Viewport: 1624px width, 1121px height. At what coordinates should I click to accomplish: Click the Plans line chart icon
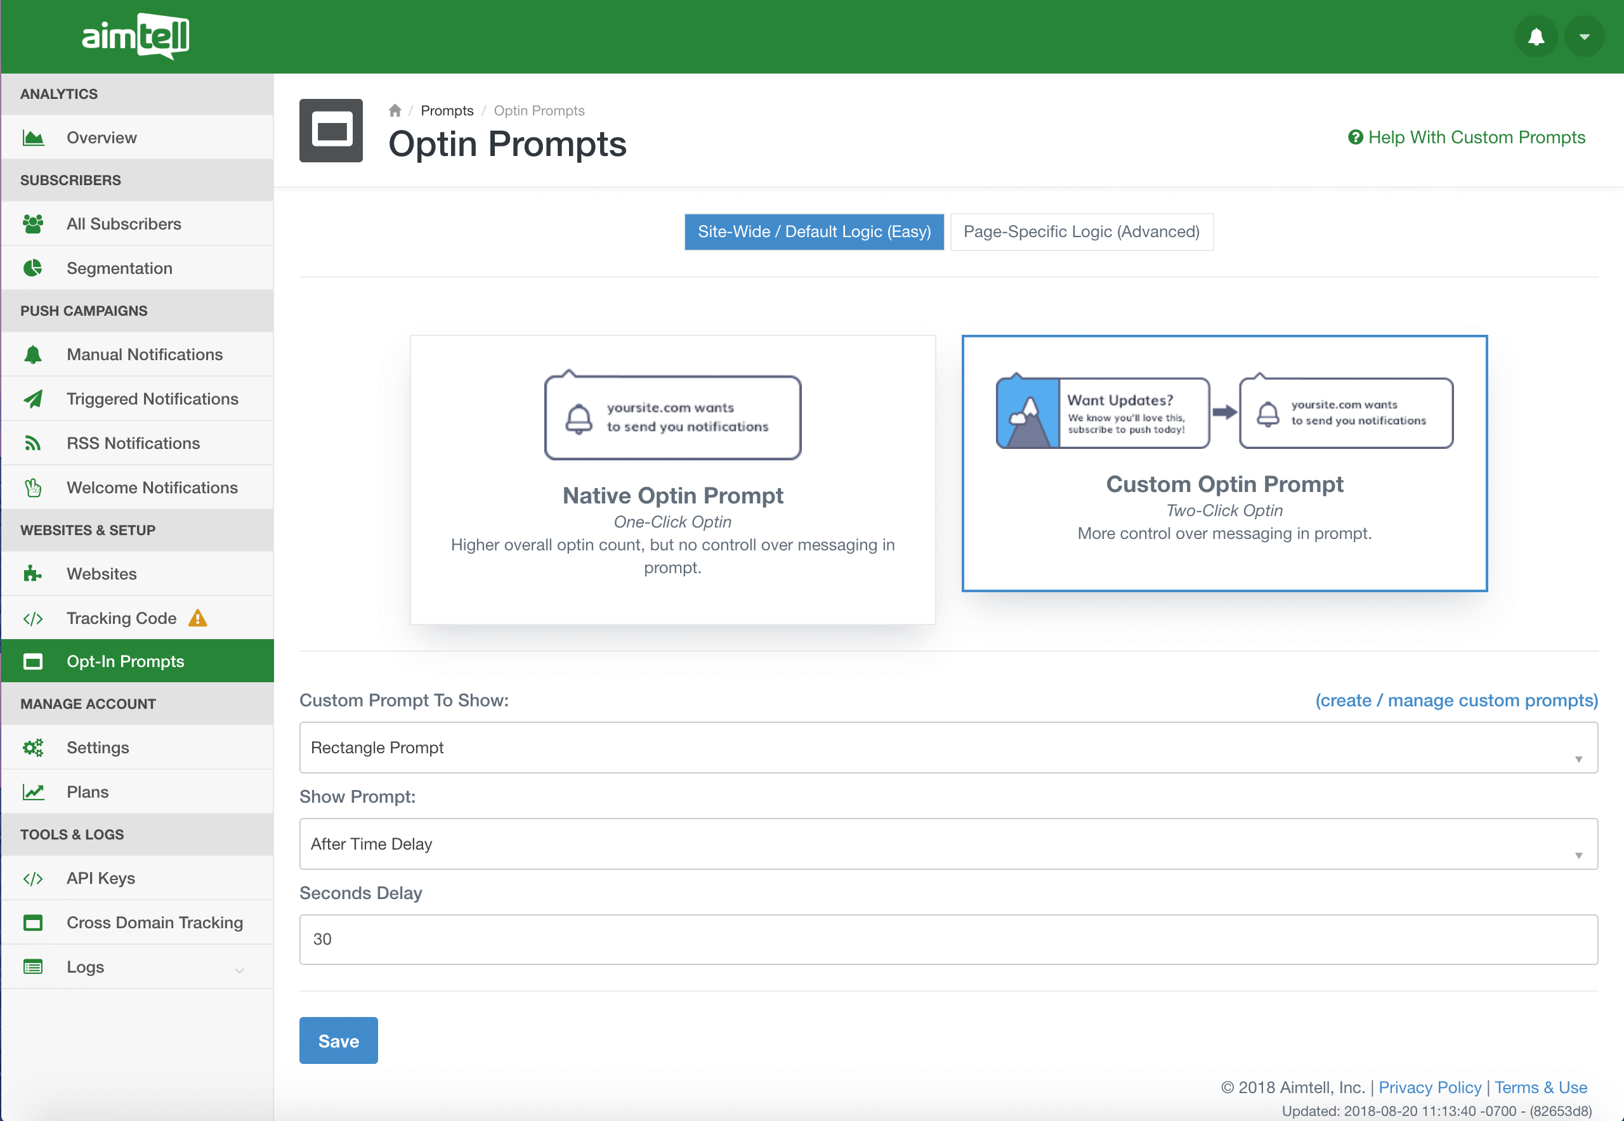(x=33, y=793)
